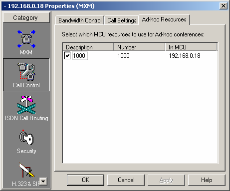Sort by the Description column header
This screenshot has width=230, height=191.
coord(88,47)
